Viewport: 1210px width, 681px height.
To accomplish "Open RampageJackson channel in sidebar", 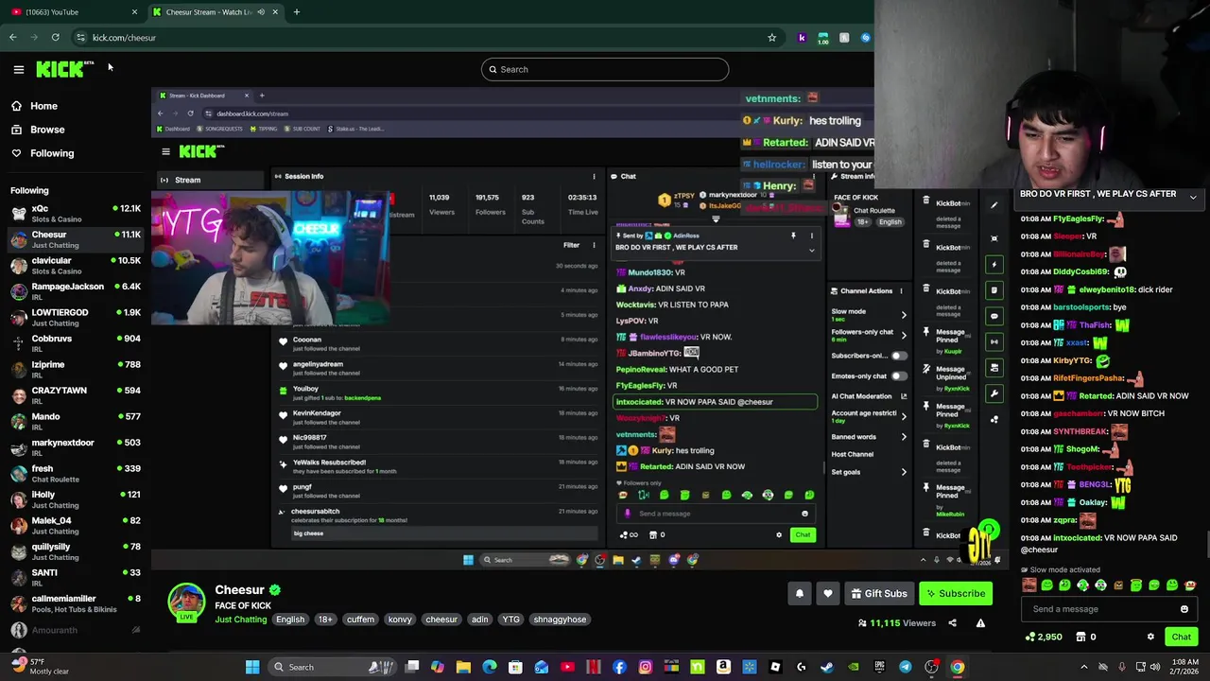I will pyautogui.click(x=74, y=292).
